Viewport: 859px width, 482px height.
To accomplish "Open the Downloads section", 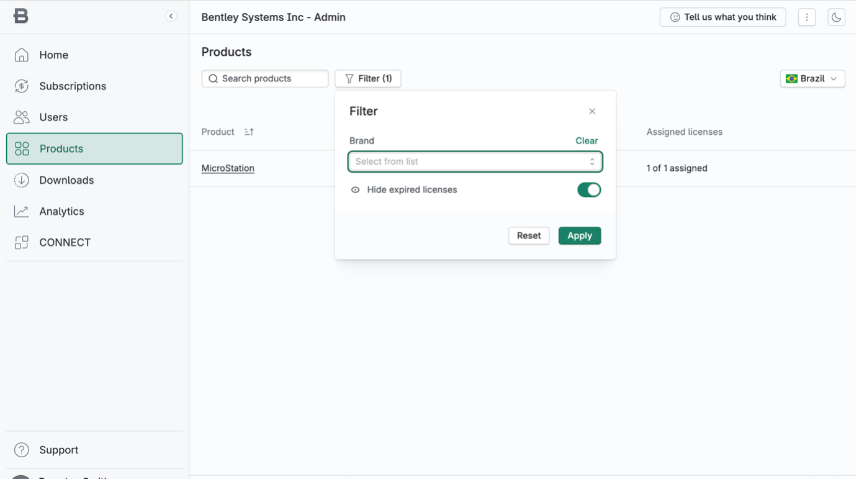I will pyautogui.click(x=95, y=181).
